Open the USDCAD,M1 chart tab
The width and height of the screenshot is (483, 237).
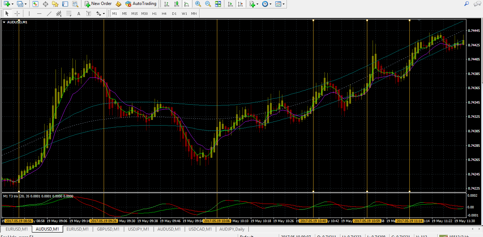click(200, 229)
